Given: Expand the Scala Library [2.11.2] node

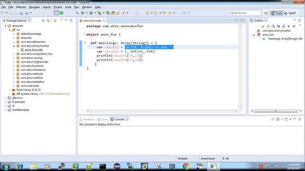Looking at the screenshot, I should pyautogui.click(x=10, y=90).
